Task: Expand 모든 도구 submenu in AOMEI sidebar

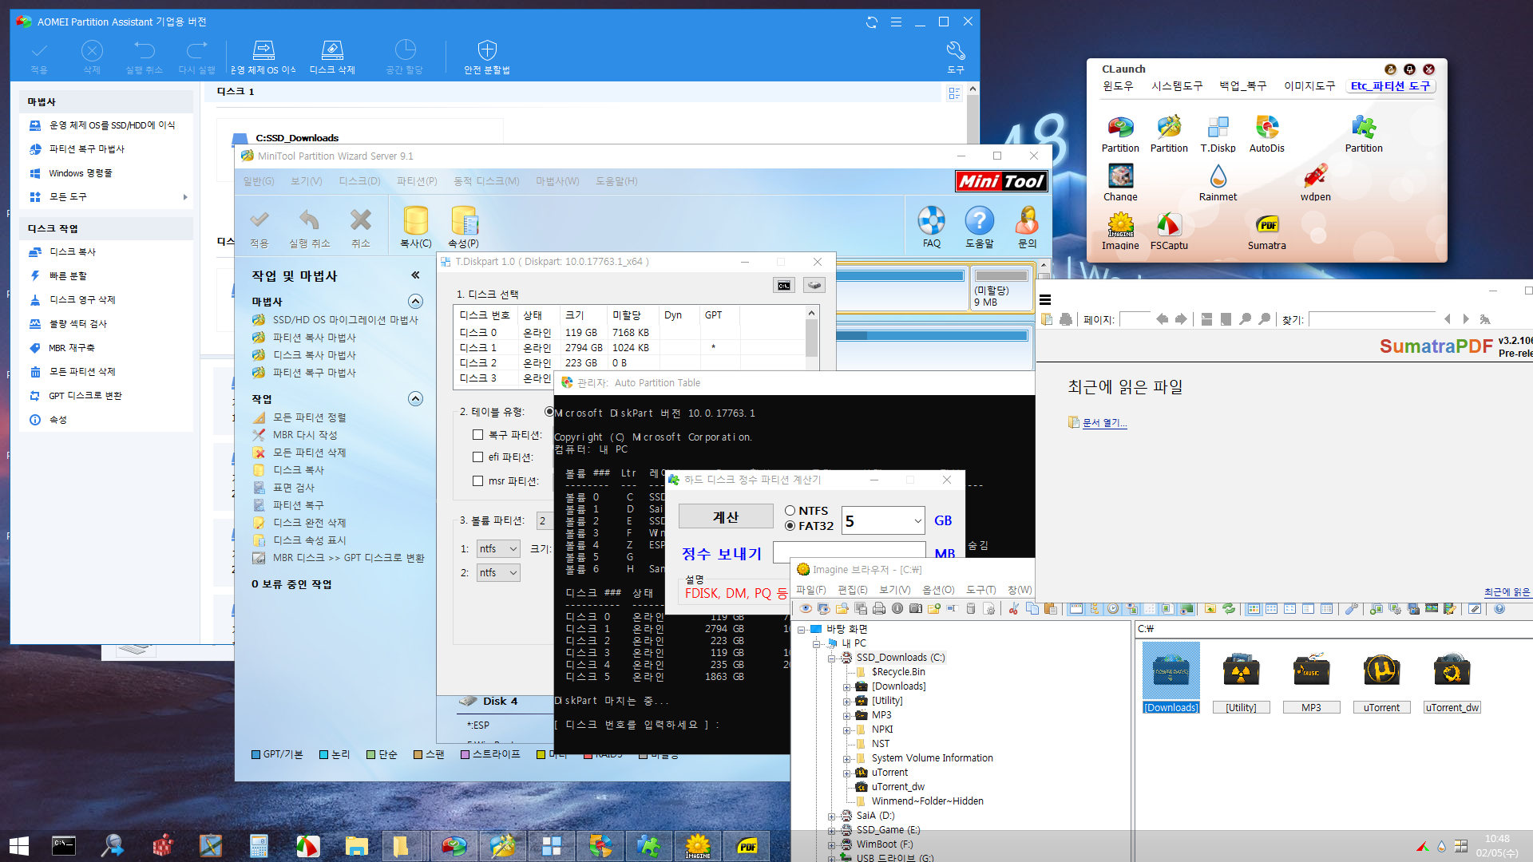Action: [185, 197]
